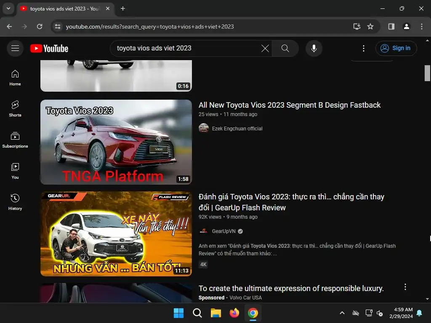Click "25 views" under All New Toyota Vios video
The image size is (431, 323).
(208, 114)
